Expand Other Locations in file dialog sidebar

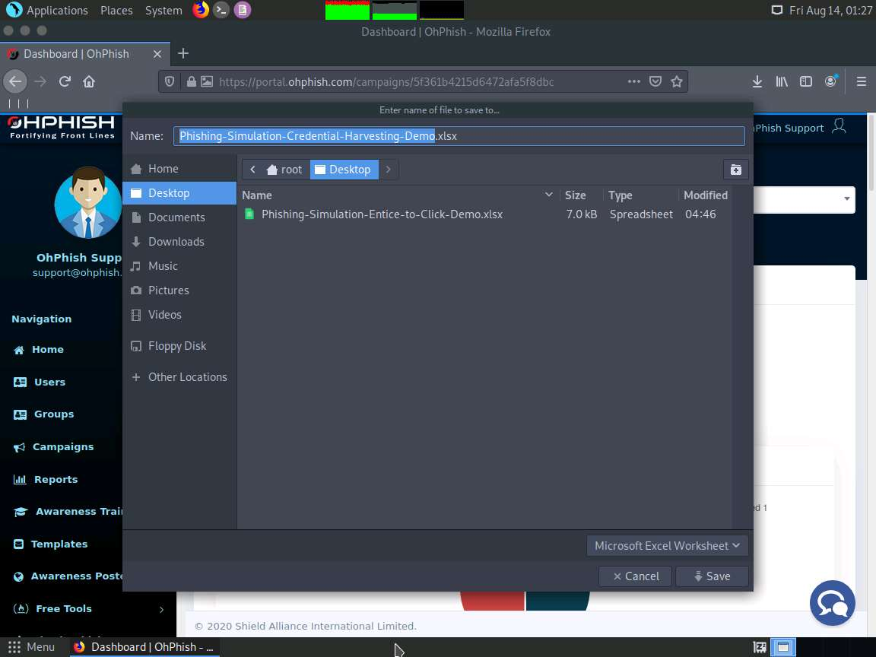point(179,377)
